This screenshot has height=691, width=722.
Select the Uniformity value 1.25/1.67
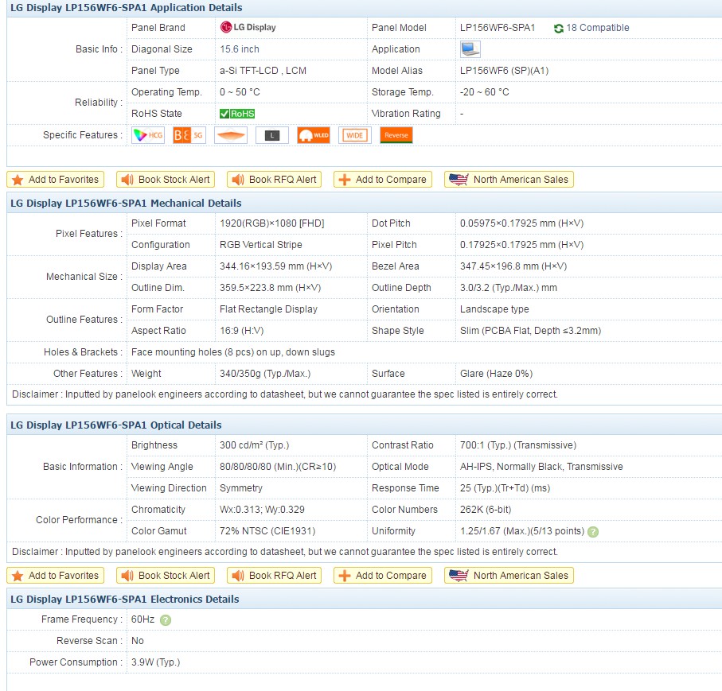(522, 531)
